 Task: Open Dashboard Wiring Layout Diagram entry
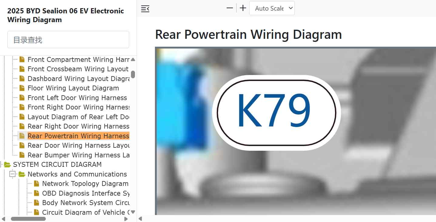(x=79, y=79)
